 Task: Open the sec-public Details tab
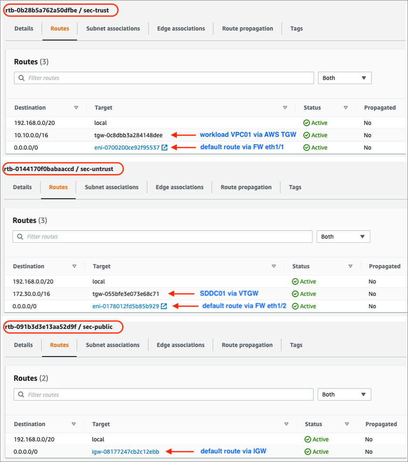(x=24, y=345)
